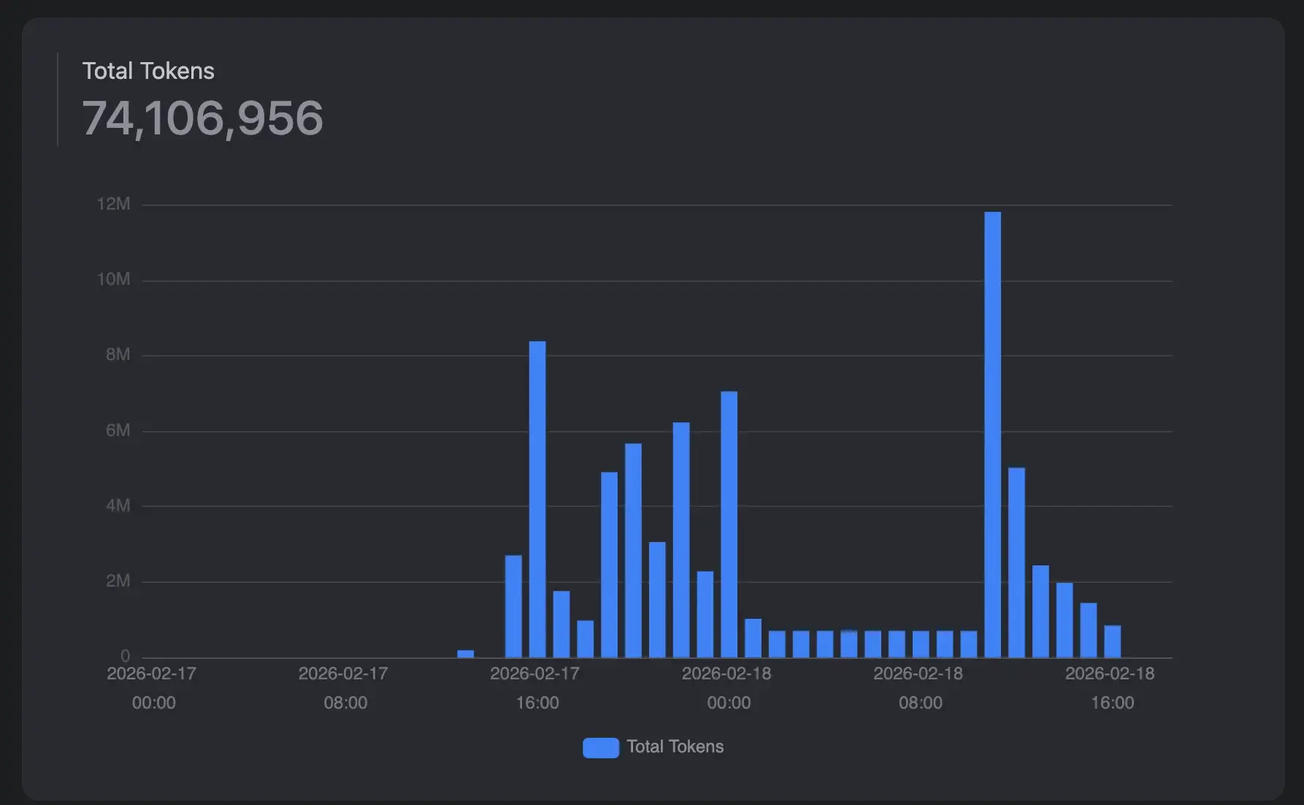Click the 5M bar right after the tallest bar
This screenshot has height=805, width=1304.
1016,562
